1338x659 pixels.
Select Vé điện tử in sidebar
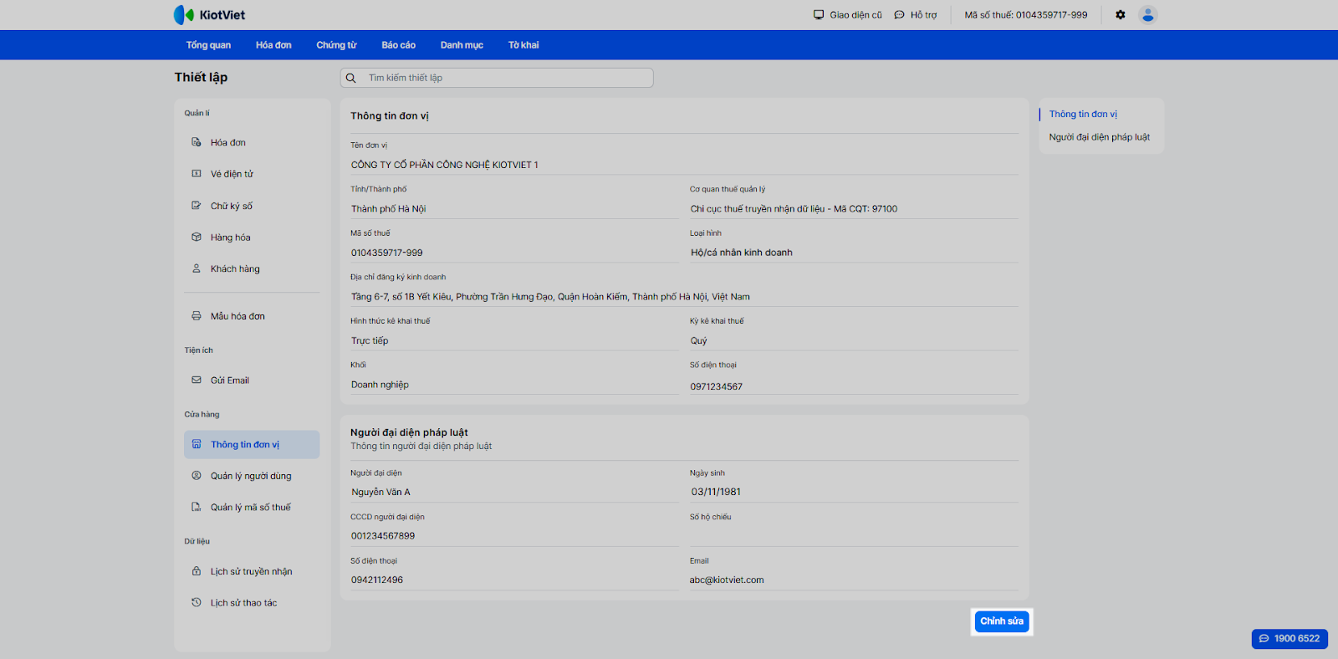pyautogui.click(x=232, y=174)
